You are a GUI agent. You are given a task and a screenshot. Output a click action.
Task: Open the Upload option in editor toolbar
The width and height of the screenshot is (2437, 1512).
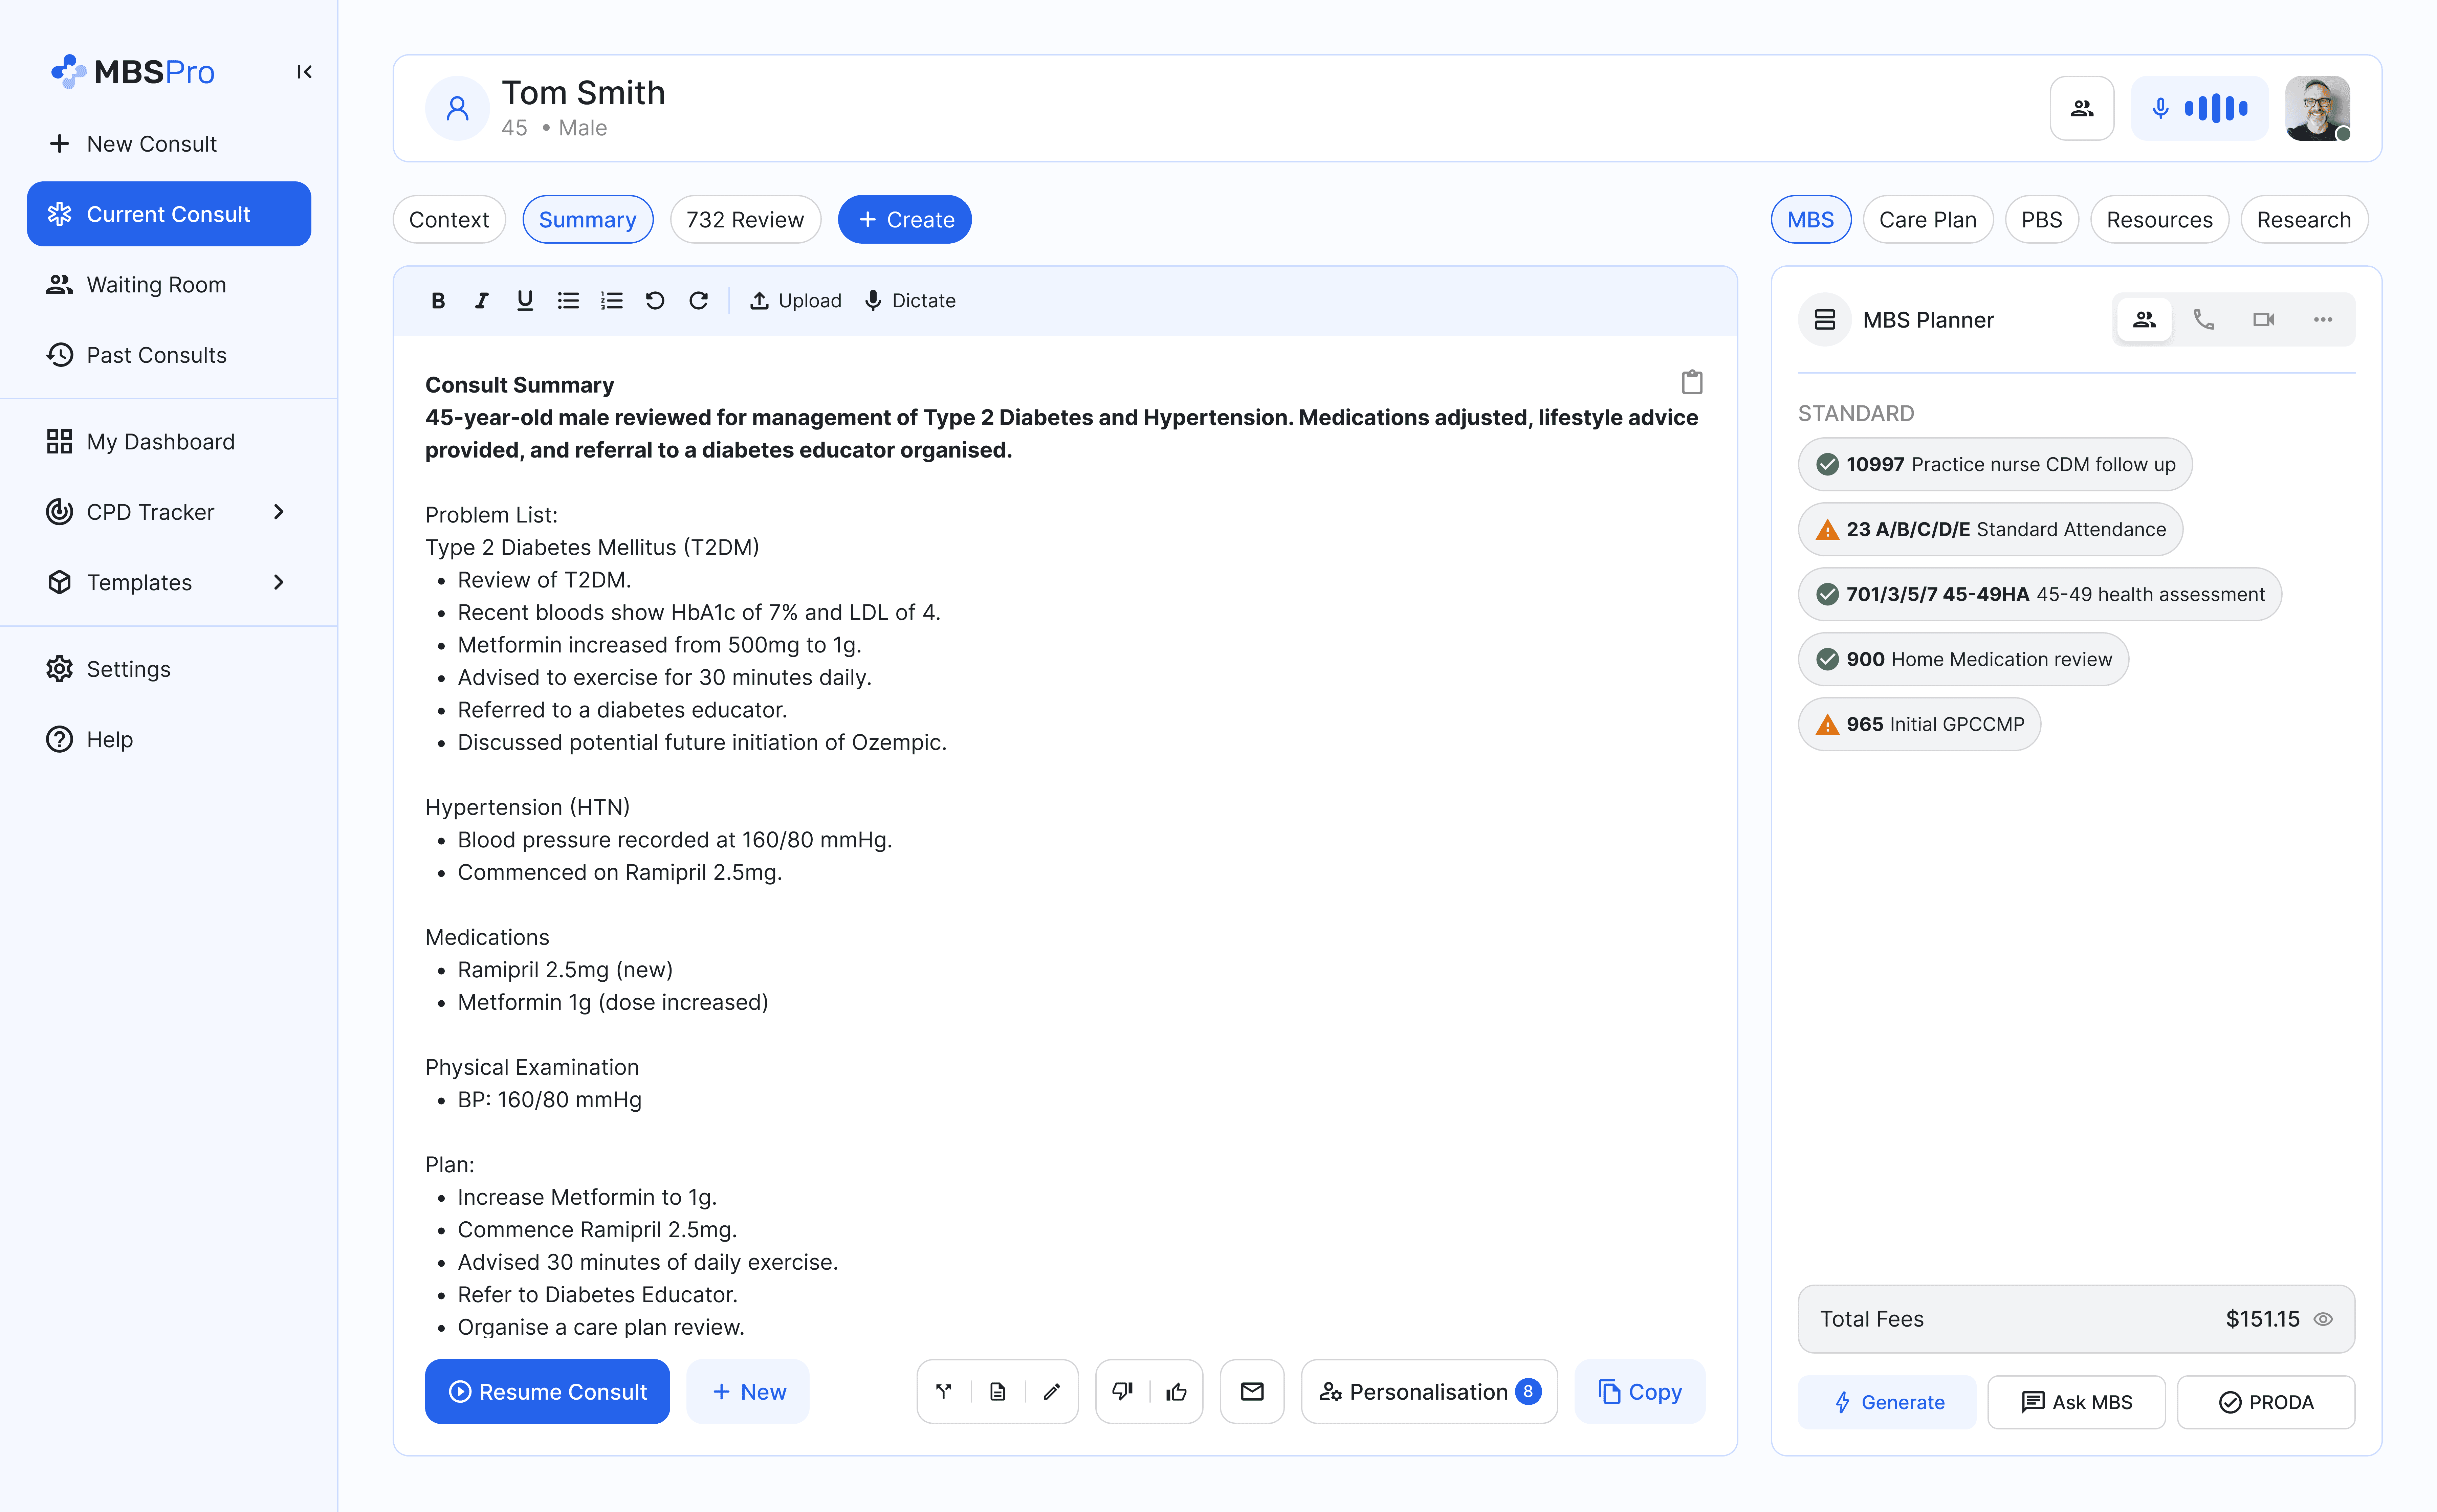point(795,300)
